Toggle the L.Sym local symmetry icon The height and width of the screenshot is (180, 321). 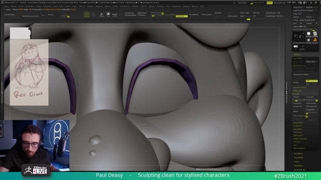click(x=115, y=14)
